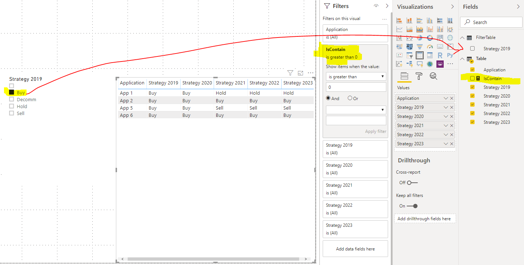This screenshot has height=265, width=524.
Task: Remove Application from Values well
Action: (x=452, y=98)
